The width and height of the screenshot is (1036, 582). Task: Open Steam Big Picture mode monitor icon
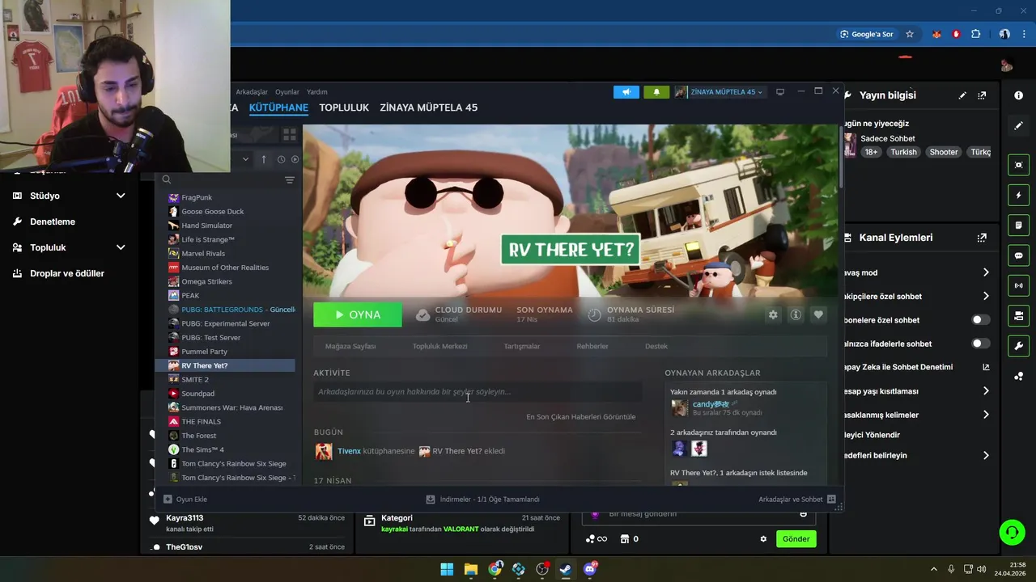[x=780, y=92]
